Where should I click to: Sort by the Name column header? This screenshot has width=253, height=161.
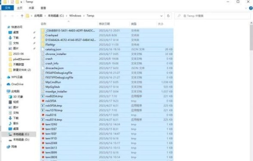tap(43, 24)
